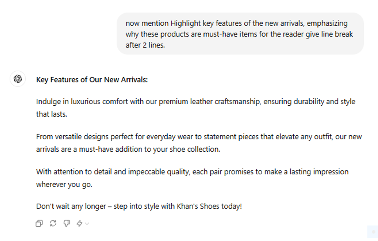
Task: Click 'after 2 lines.' in the user prompt
Action: [145, 45]
